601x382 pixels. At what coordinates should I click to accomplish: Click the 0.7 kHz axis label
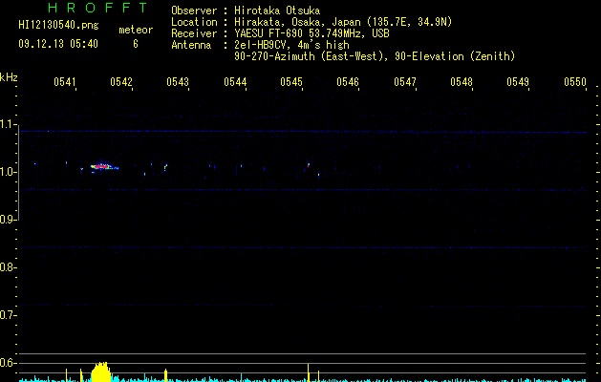8,315
